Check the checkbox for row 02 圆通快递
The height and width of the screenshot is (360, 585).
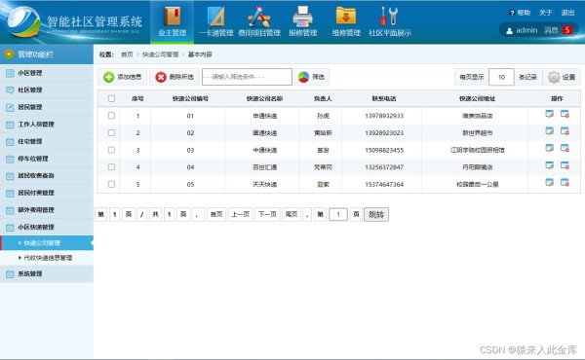[111, 133]
